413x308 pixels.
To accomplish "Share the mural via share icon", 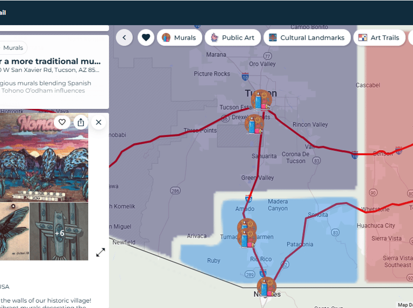I will (81, 122).
